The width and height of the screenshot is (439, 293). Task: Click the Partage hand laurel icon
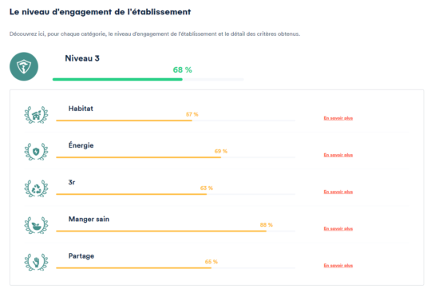(36, 262)
